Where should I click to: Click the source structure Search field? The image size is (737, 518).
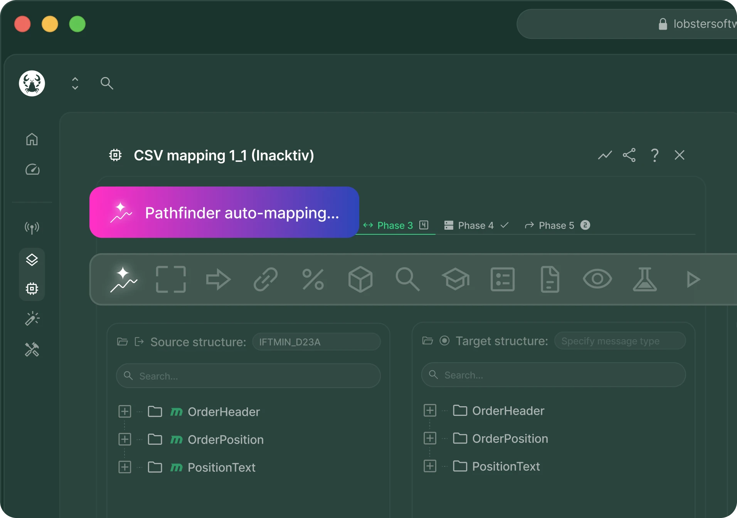248,376
